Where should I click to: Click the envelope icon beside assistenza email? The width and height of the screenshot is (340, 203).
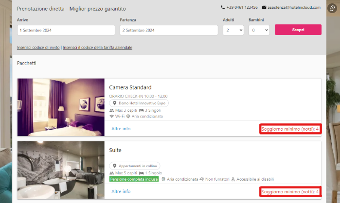[264, 8]
